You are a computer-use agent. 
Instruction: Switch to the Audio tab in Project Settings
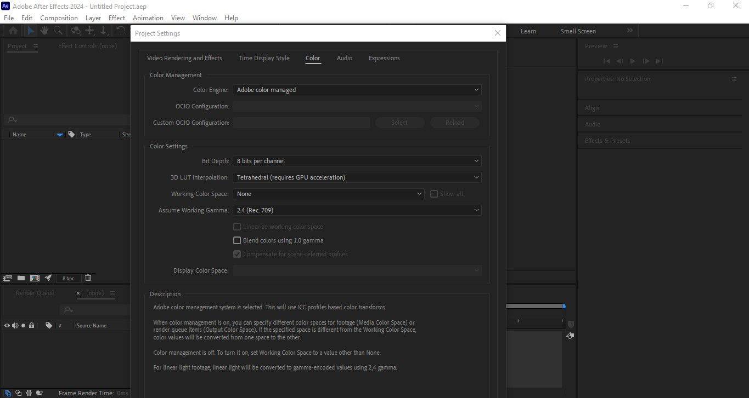coord(344,58)
